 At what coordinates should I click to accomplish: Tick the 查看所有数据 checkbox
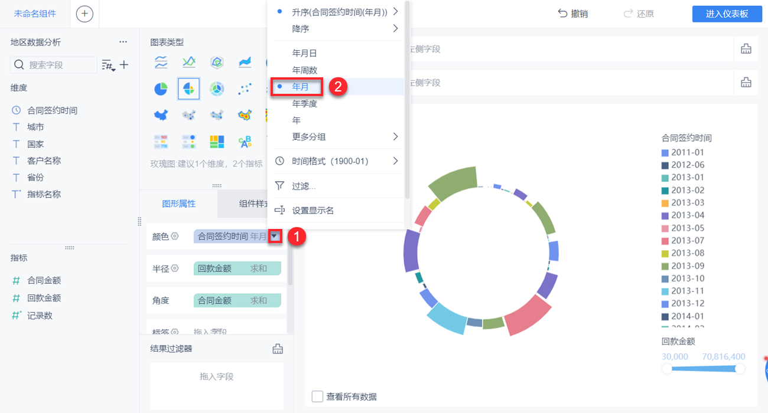click(x=317, y=396)
